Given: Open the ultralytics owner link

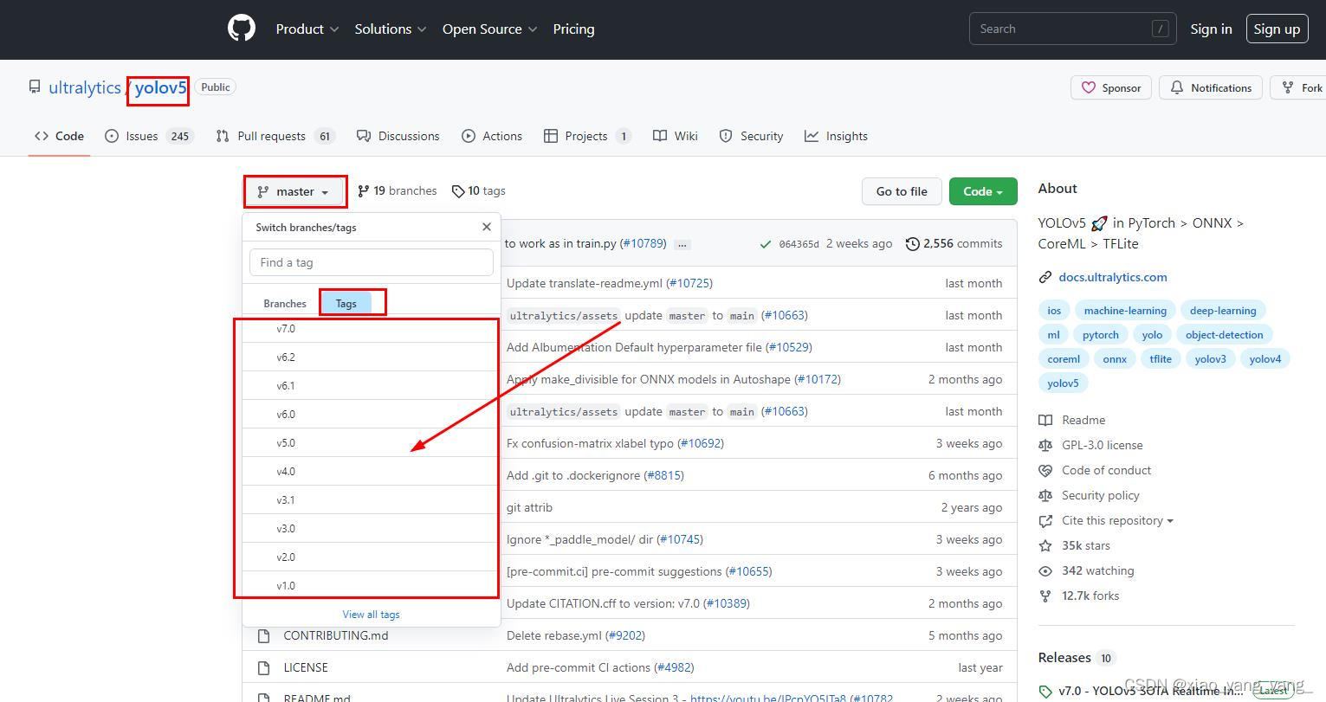Looking at the screenshot, I should click(85, 87).
